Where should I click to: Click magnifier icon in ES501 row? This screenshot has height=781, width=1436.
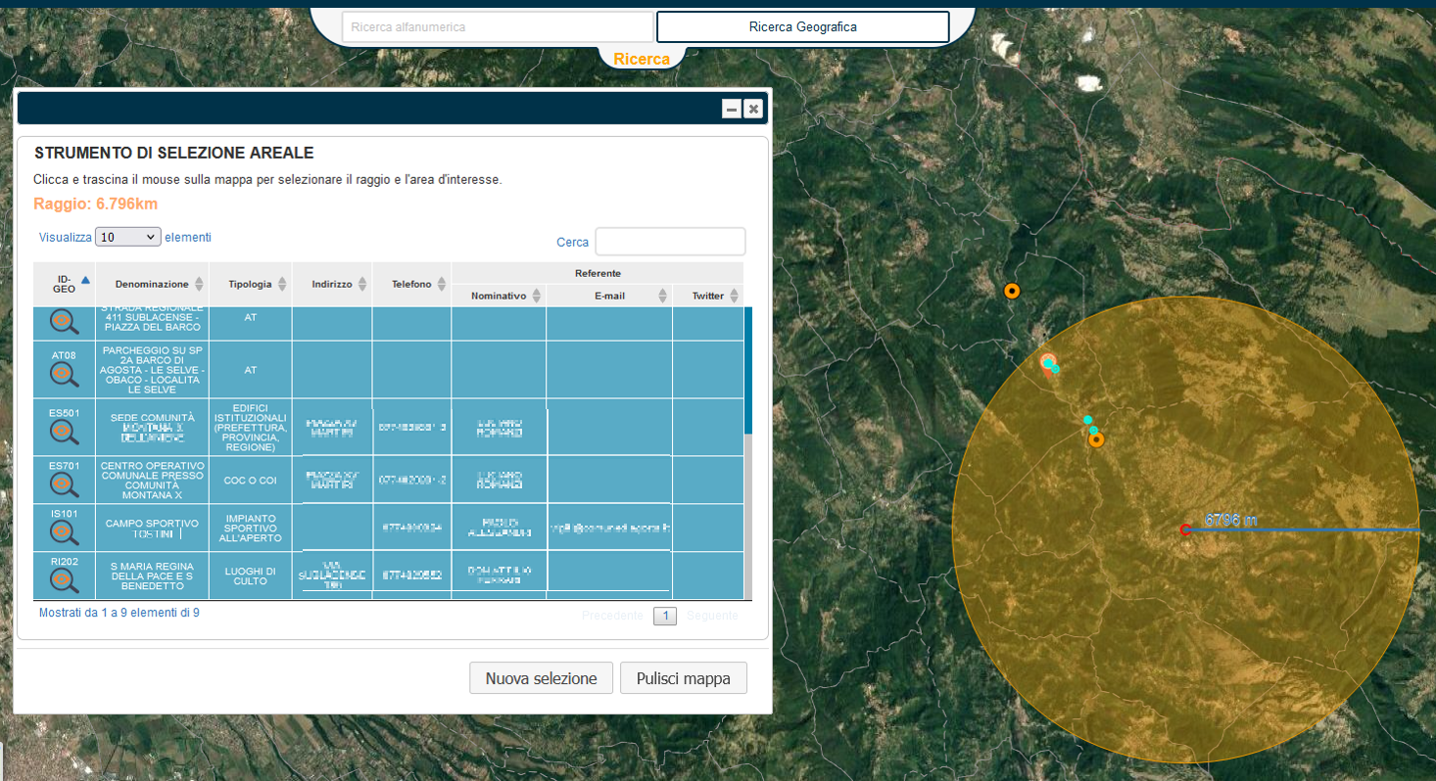coord(65,431)
